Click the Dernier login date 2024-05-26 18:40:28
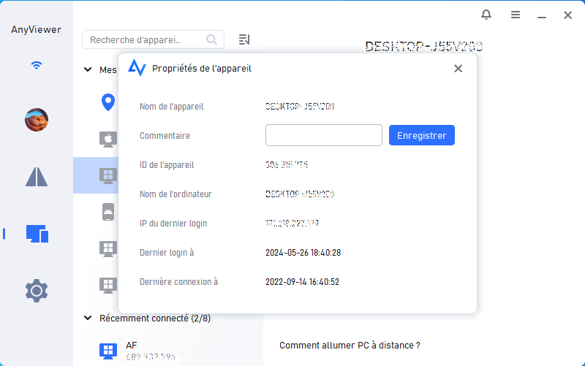The width and height of the screenshot is (585, 366). point(303,253)
